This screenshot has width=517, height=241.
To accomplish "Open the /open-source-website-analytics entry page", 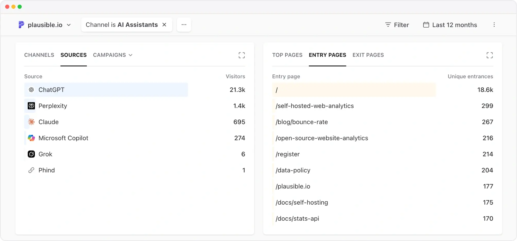I will (x=322, y=138).
